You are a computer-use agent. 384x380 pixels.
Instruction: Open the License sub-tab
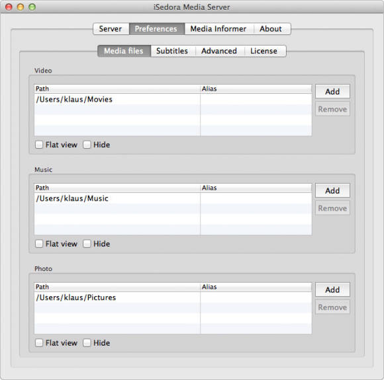[x=265, y=51]
